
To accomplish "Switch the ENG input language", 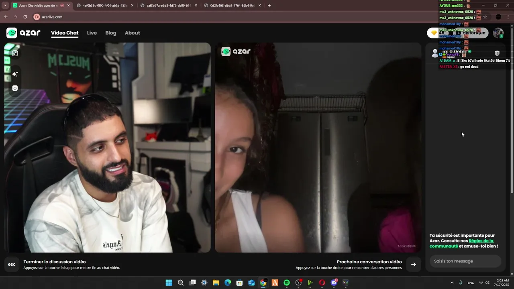I will tap(471, 283).
